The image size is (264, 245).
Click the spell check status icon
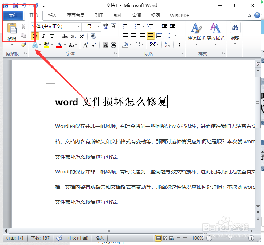[x=59, y=238]
